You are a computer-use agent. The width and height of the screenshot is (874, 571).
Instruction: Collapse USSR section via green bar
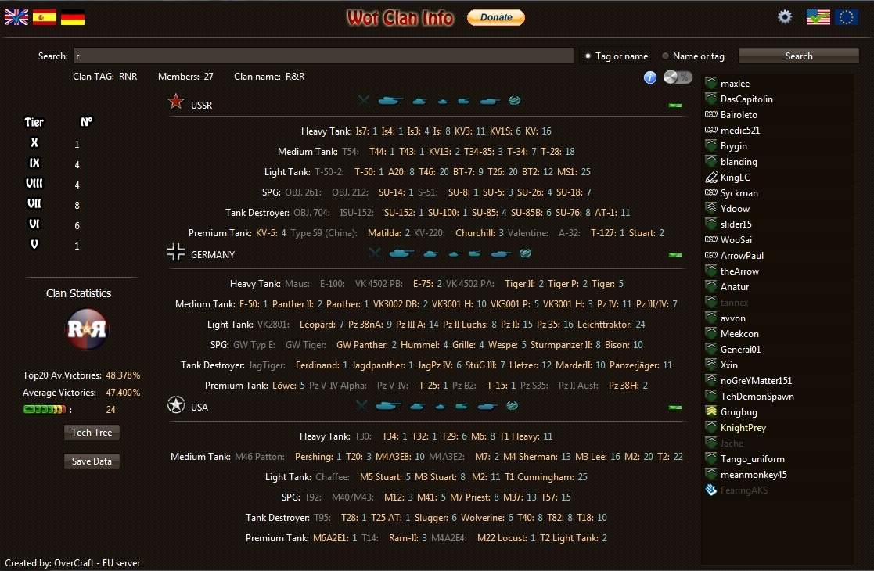click(675, 105)
